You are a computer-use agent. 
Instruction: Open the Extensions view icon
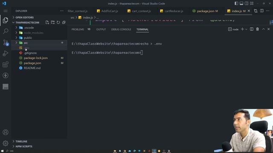pyautogui.click(x=6, y=65)
